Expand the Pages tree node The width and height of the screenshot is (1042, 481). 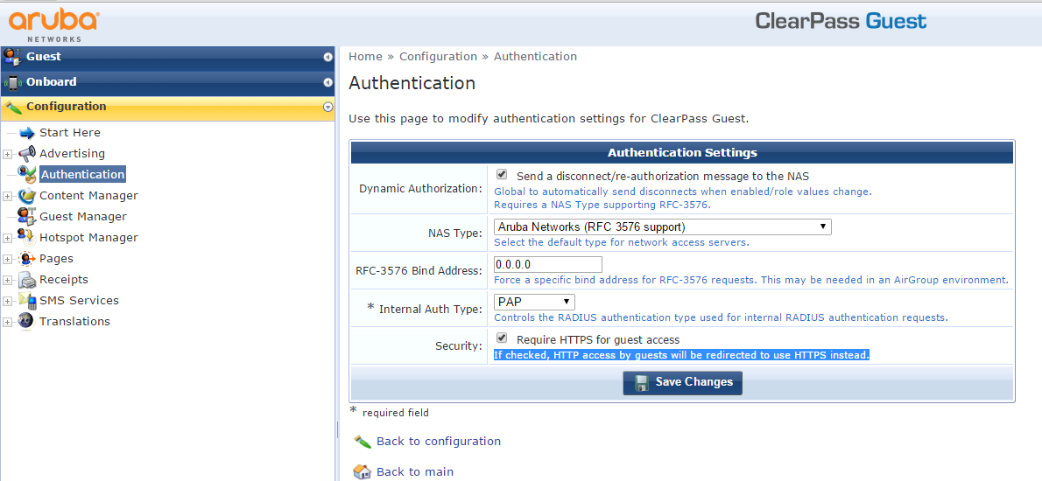7,259
